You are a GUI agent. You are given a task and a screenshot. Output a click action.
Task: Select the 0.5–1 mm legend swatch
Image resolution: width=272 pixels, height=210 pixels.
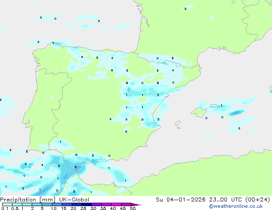tap(17, 204)
